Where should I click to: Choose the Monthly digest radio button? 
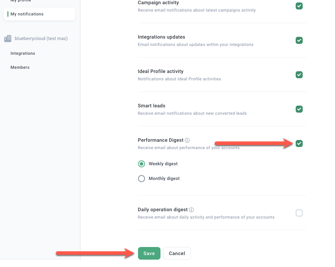[x=142, y=179]
